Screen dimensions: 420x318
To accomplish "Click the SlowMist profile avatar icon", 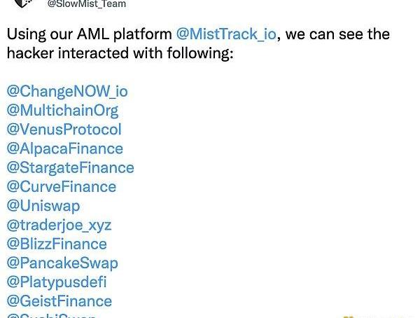I will click(23, 3).
